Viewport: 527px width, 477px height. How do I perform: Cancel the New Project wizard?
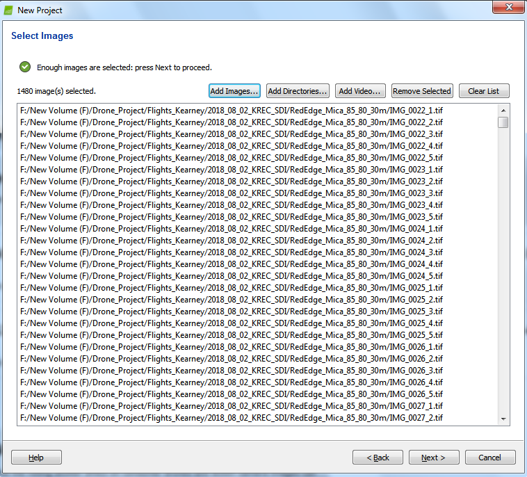click(490, 457)
